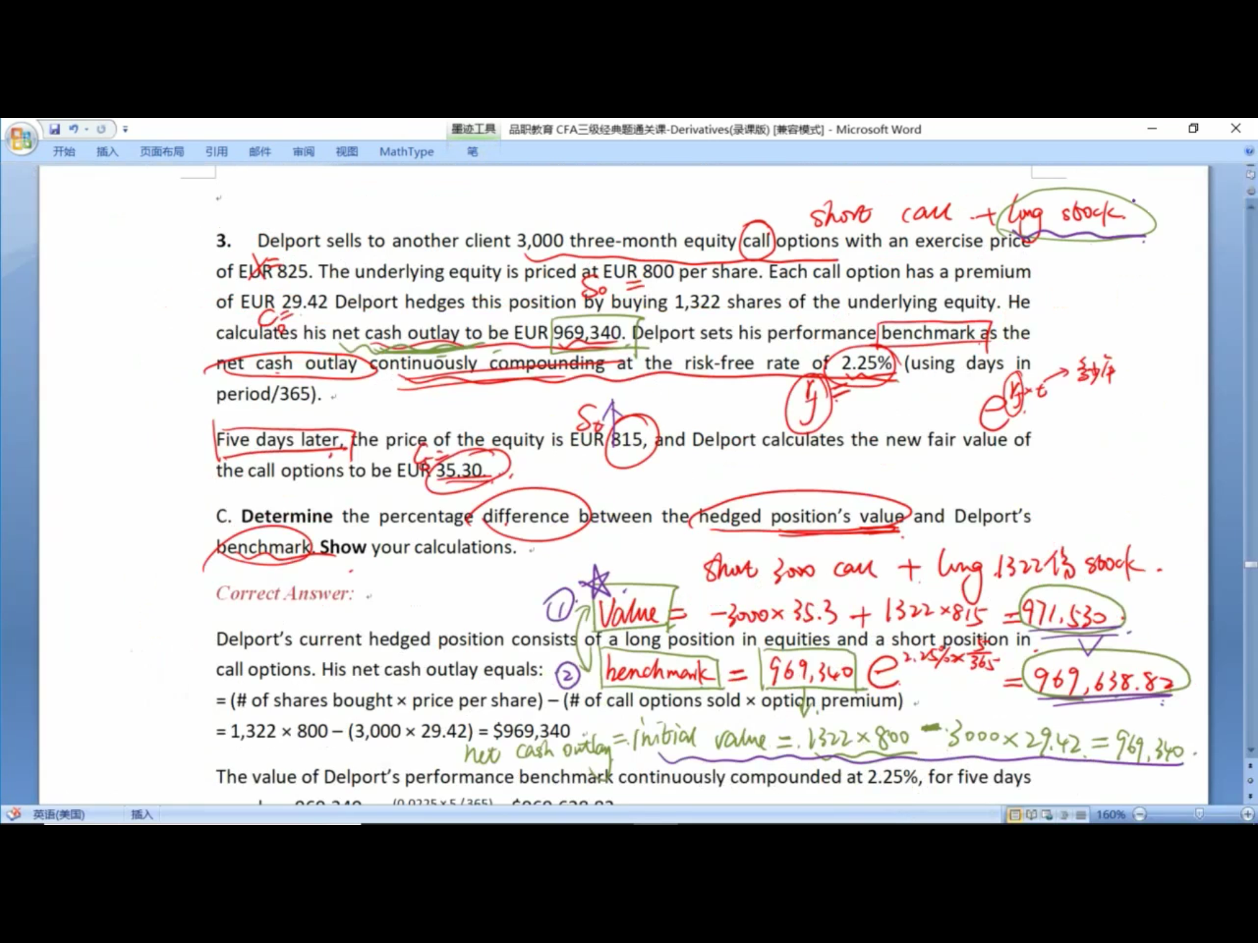Switch to the 视图 tab
1258x943 pixels.
coord(346,152)
